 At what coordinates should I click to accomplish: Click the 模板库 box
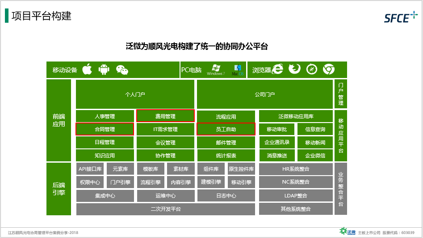tap(151, 169)
